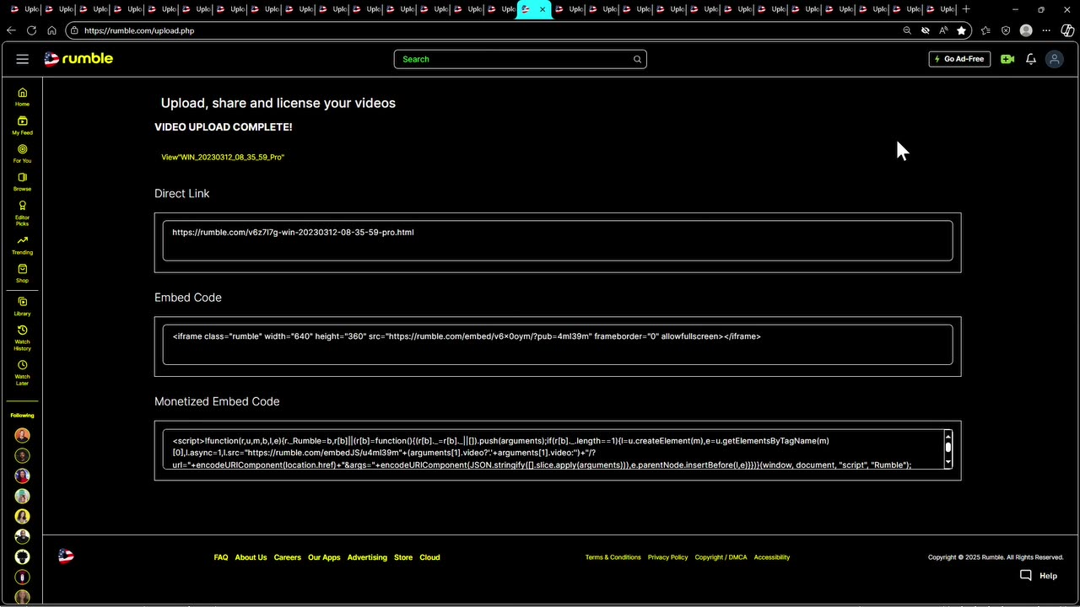Click the Read aloud icon in address bar
1080x607 pixels.
[x=943, y=30]
